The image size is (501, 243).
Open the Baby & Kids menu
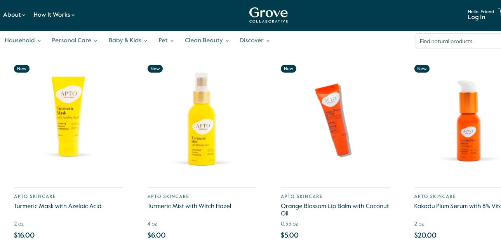128,40
